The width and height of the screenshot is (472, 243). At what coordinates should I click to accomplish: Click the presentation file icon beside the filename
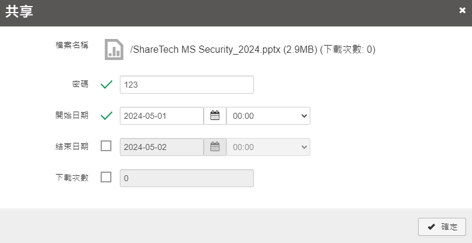[x=114, y=49]
